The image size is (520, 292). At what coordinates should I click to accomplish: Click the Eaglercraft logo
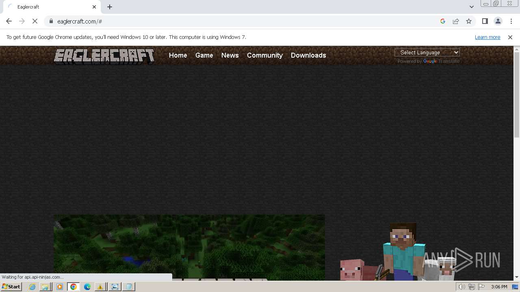104,56
